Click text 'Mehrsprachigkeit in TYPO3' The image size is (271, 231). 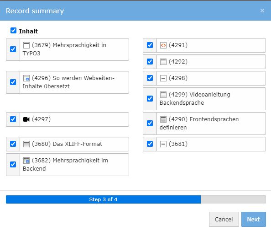pyautogui.click(x=64, y=49)
